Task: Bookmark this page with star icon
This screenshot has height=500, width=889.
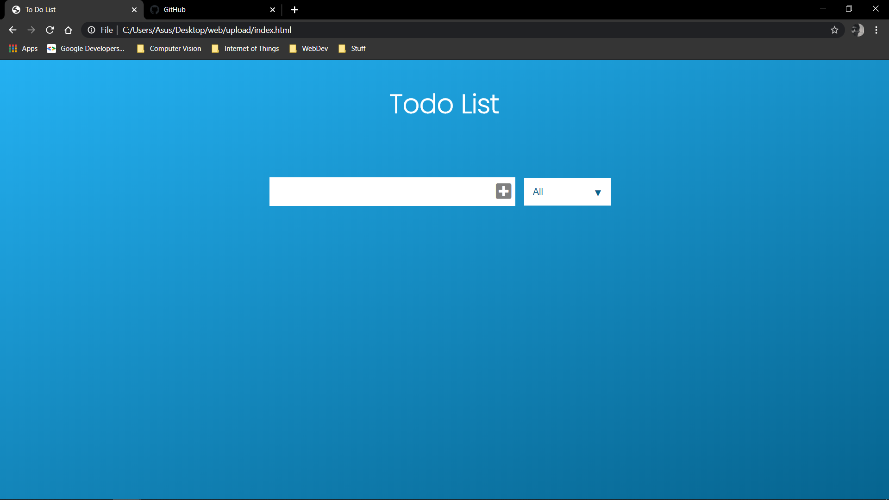Action: pyautogui.click(x=834, y=30)
